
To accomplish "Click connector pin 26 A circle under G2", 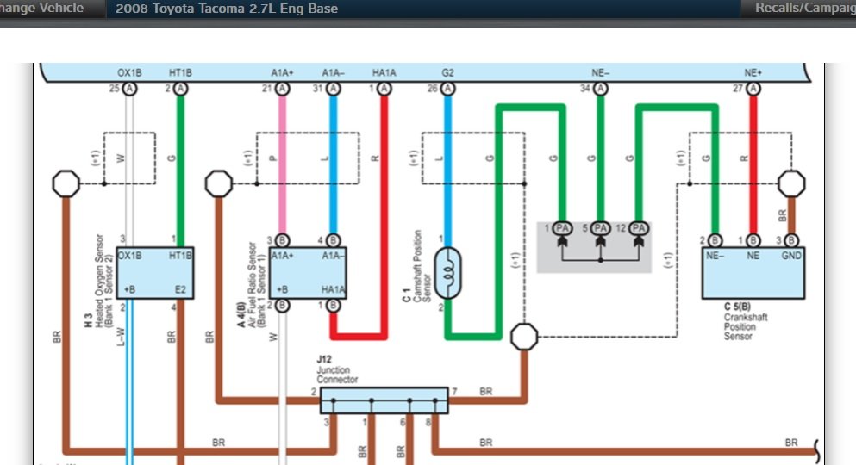I will [x=447, y=89].
